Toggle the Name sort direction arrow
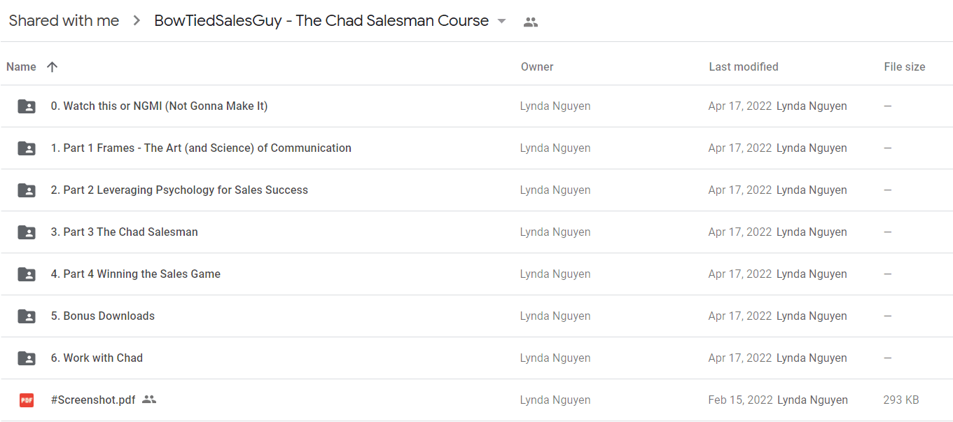The width and height of the screenshot is (953, 422). (x=52, y=67)
